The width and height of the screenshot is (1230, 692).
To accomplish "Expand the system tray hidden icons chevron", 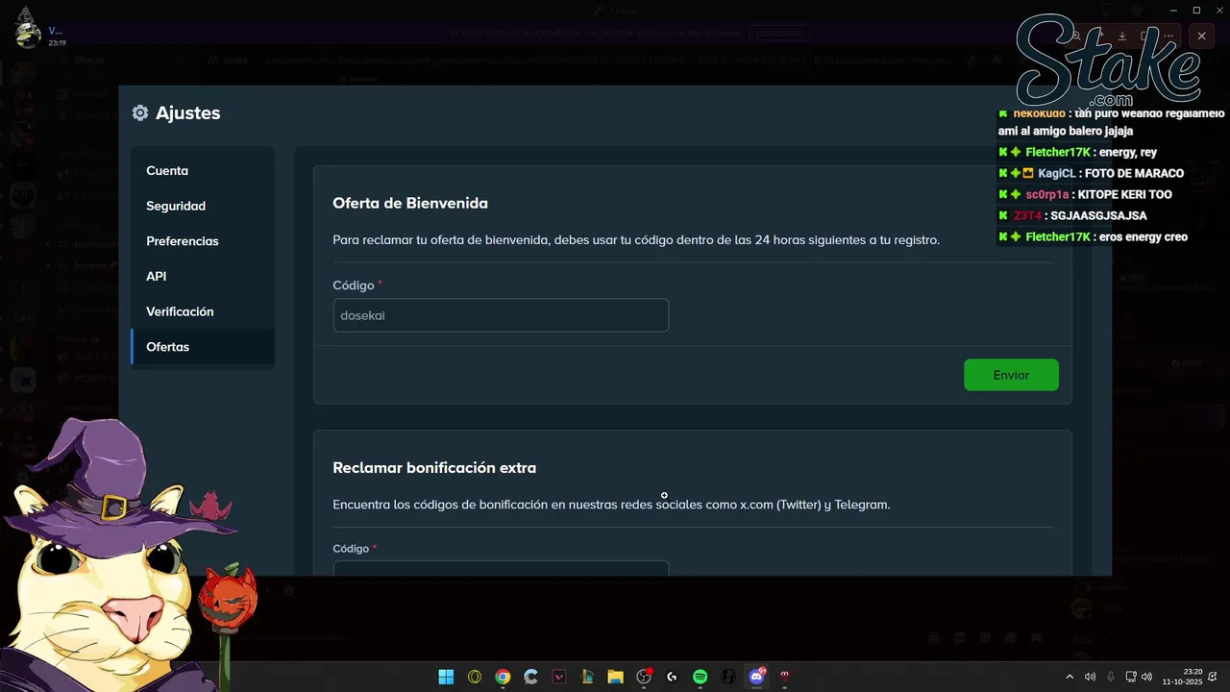I will (1070, 677).
